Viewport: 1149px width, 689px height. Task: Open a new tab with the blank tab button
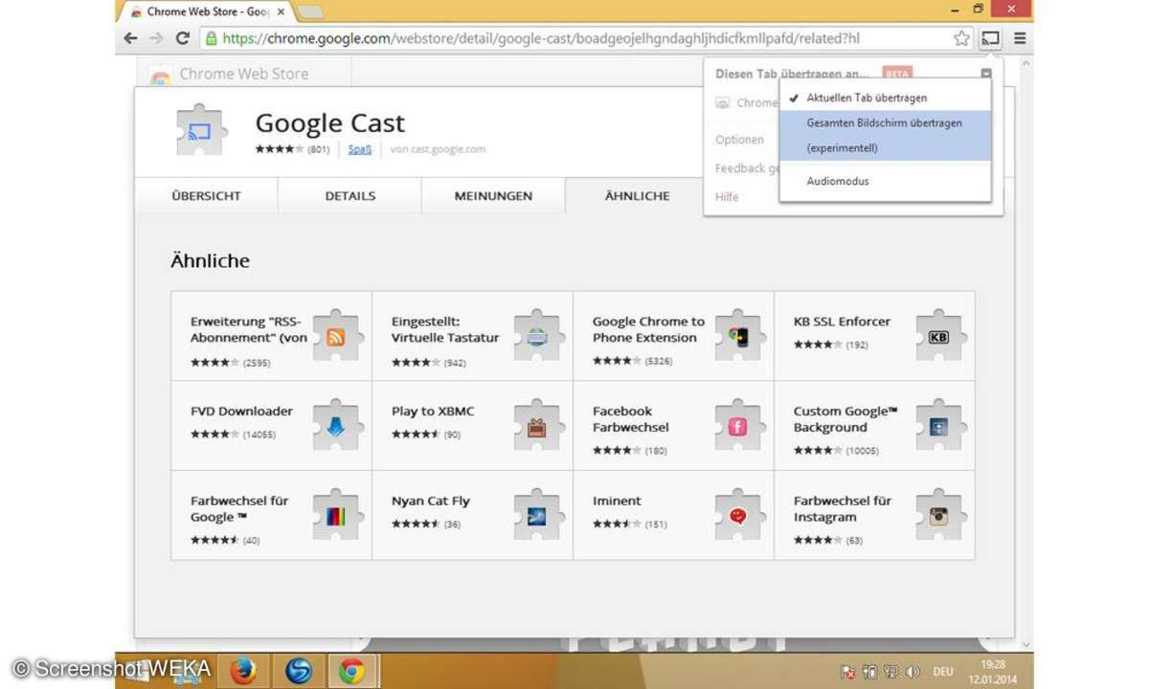coord(311,12)
